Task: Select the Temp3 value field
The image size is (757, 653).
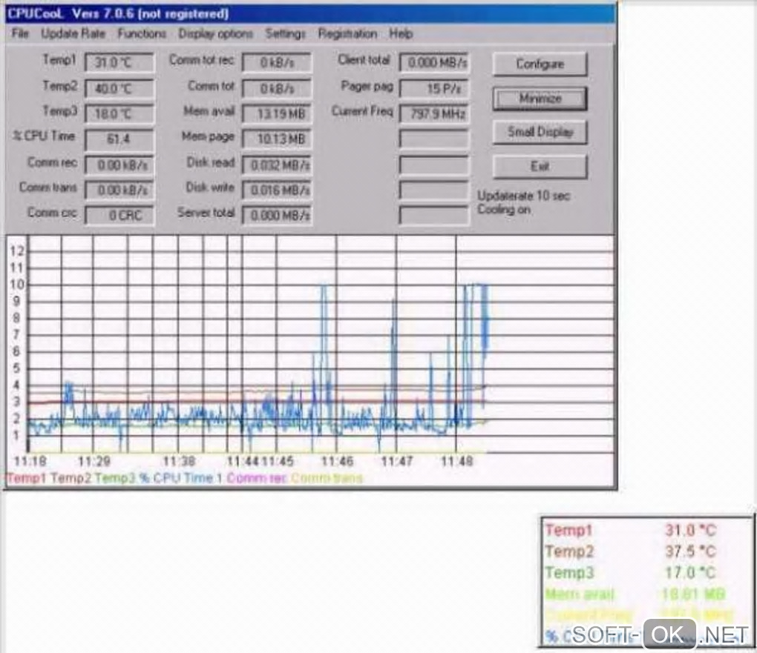Action: (119, 114)
